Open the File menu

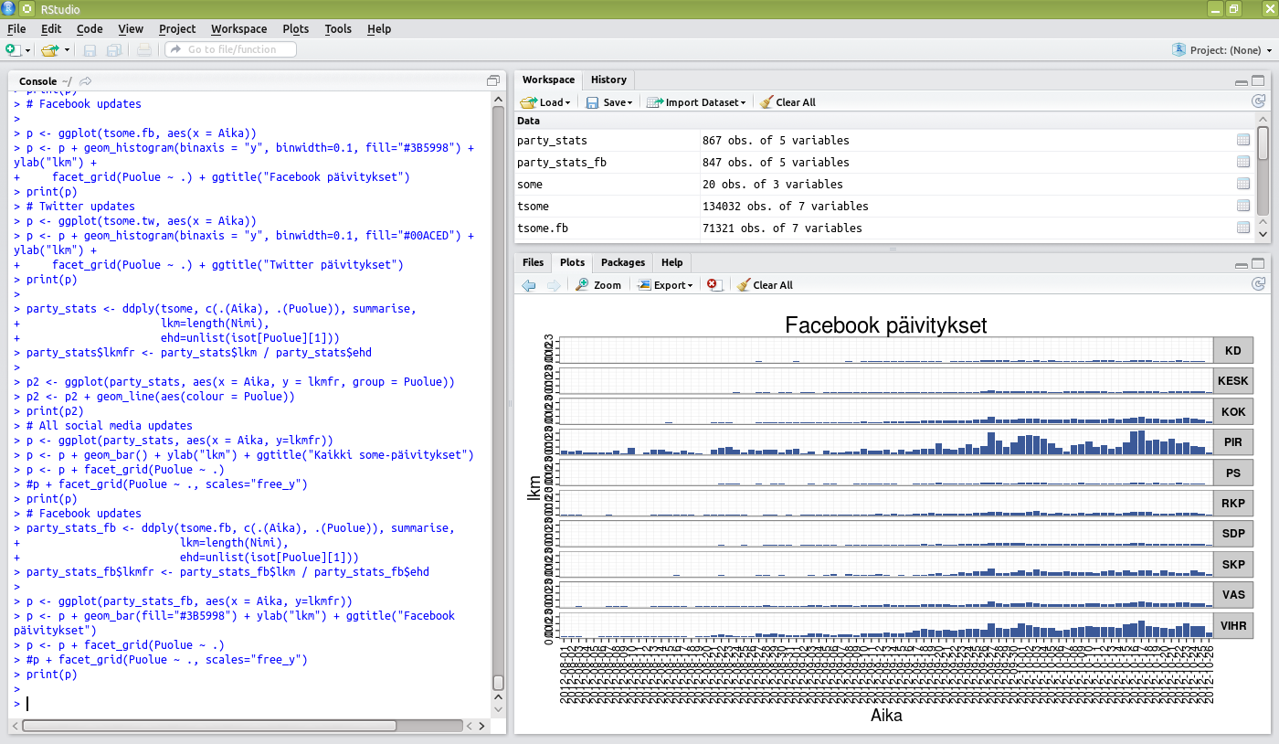point(16,28)
